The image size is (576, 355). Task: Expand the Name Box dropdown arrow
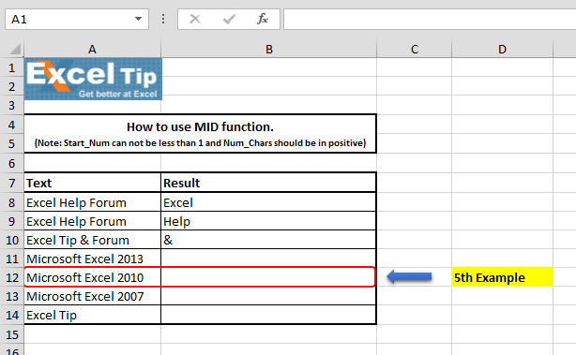[x=138, y=19]
